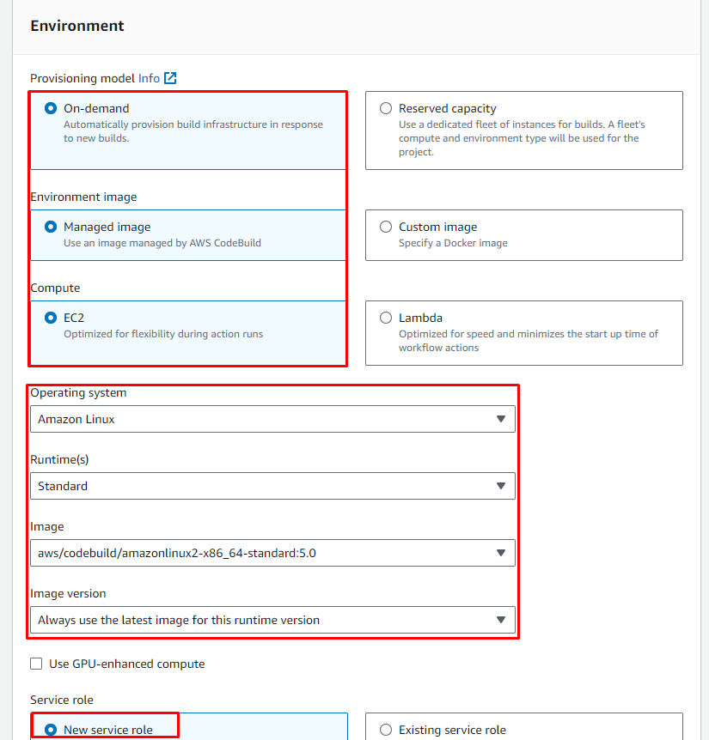
Task: Click the Provisioning model Info link
Action: (x=149, y=78)
